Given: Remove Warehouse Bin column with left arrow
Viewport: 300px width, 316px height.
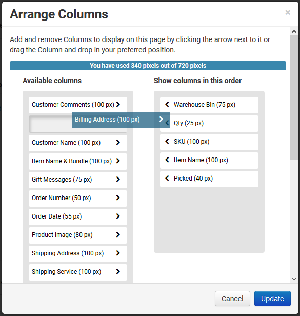Looking at the screenshot, I should 167,104.
